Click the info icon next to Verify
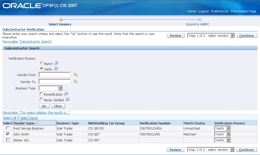The width and height of the screenshot is (260, 155). coord(56,68)
